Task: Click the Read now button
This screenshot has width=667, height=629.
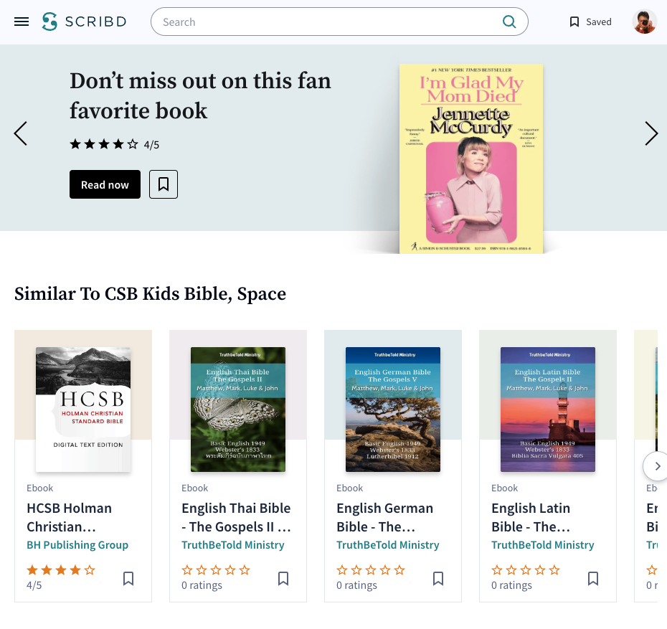Action: click(x=105, y=184)
